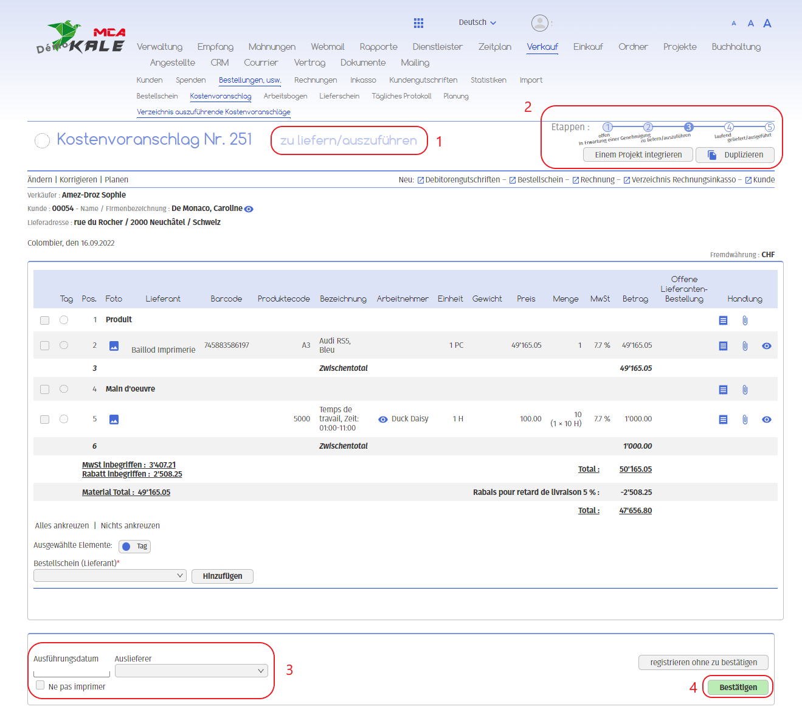This screenshot has height=712, width=802.
Task: Enable the 'Ne pas imprimer' checkbox
Action: pyautogui.click(x=40, y=685)
